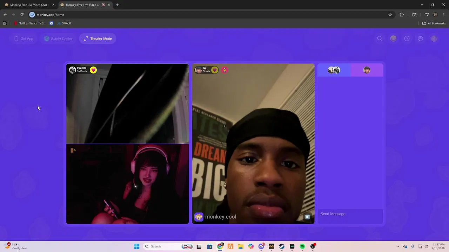449x252 pixels.
Task: Open Microsoft Store from the taskbar
Action: [209, 246]
